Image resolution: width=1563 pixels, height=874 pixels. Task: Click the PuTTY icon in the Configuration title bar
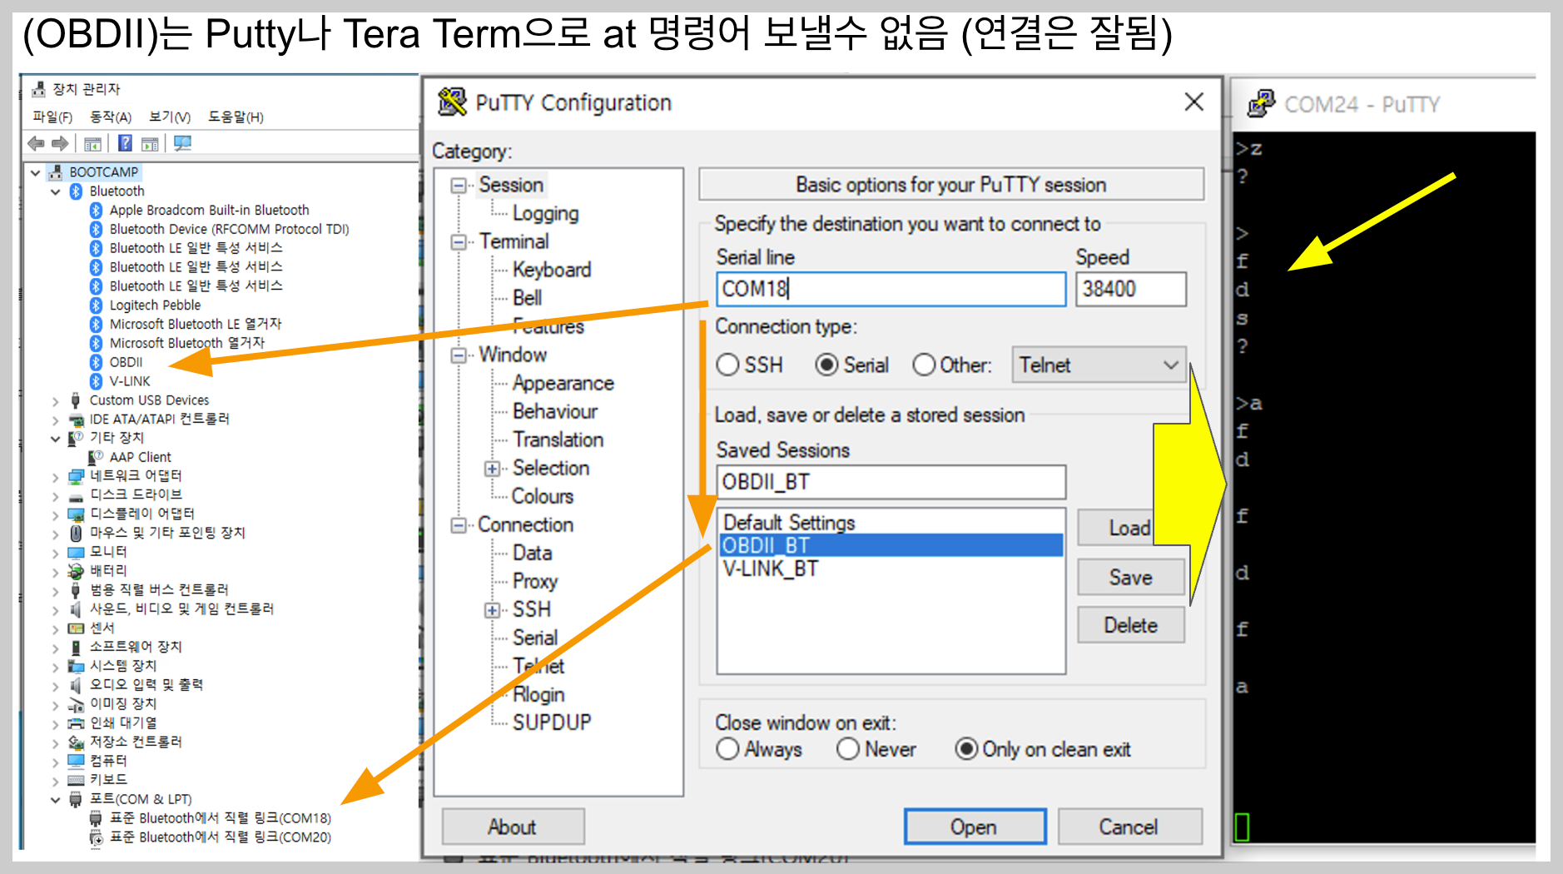[452, 102]
